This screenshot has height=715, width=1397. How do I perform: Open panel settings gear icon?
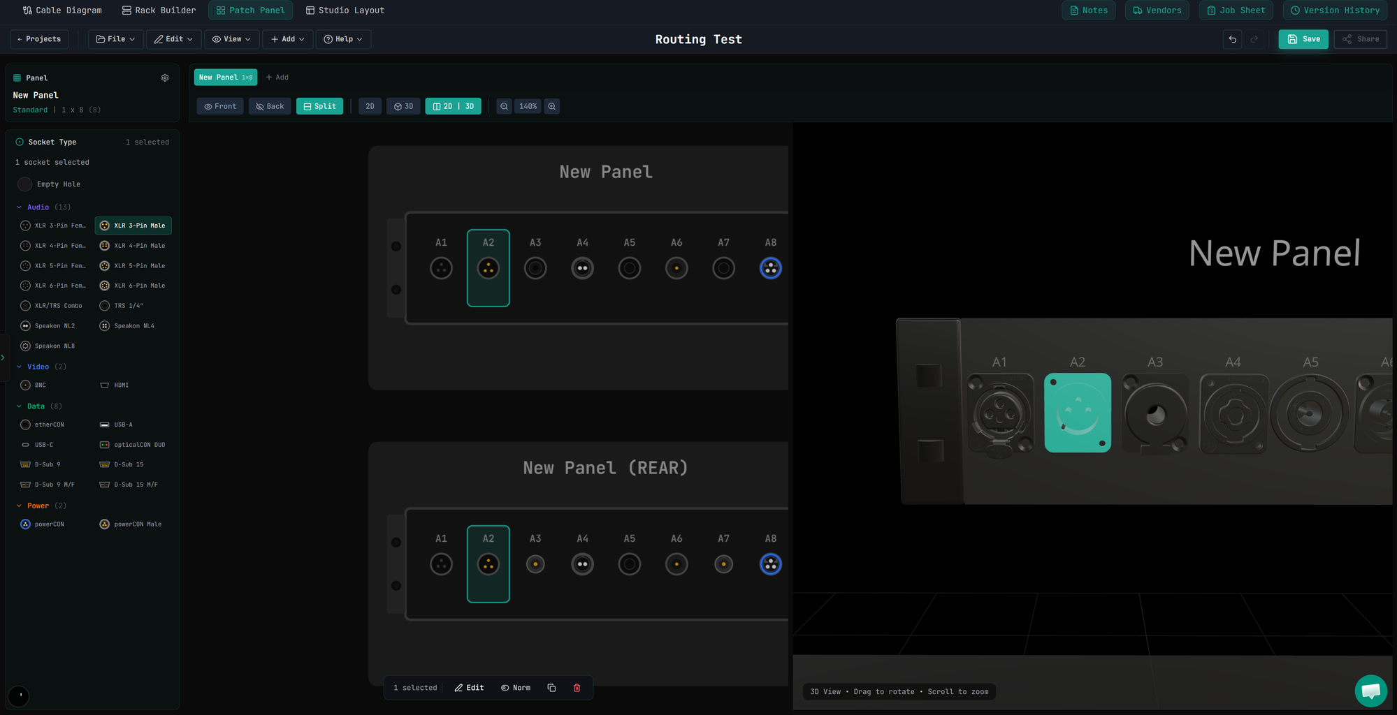tap(165, 78)
